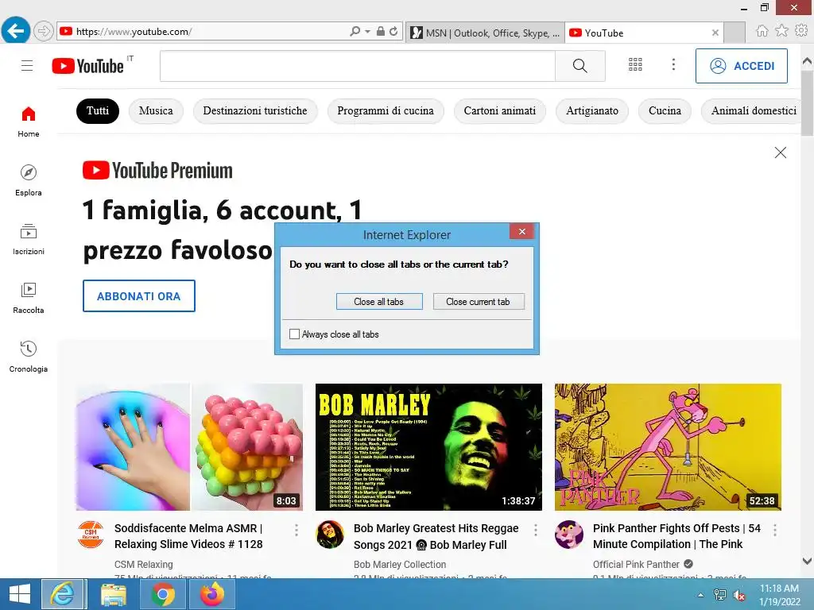The image size is (814, 610).
Task: Open a new blank tab button
Action: pyautogui.click(x=735, y=33)
